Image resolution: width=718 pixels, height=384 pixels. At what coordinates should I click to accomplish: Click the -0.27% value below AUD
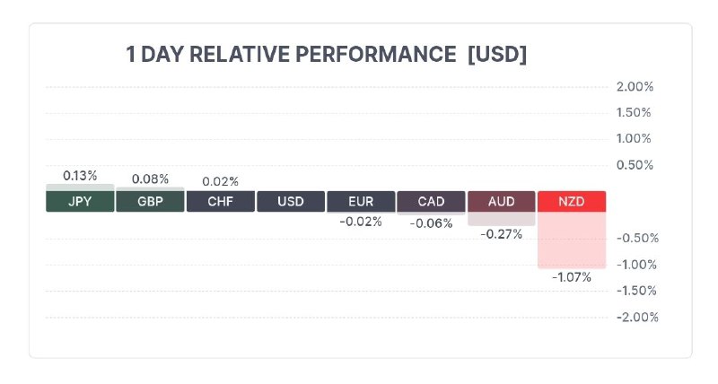tap(501, 234)
